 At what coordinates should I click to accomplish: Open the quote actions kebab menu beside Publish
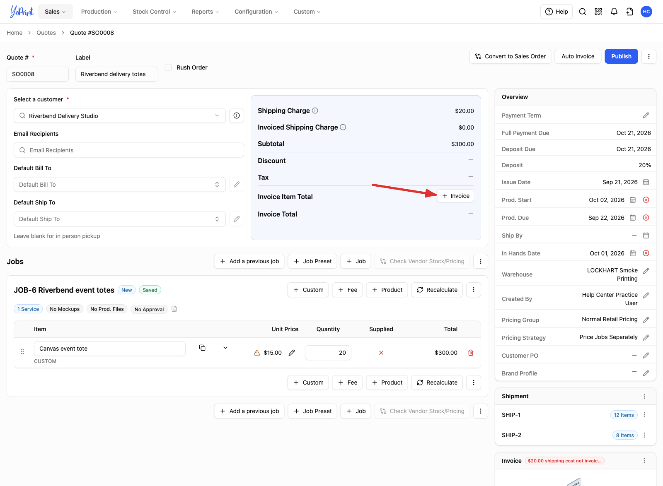click(x=649, y=56)
